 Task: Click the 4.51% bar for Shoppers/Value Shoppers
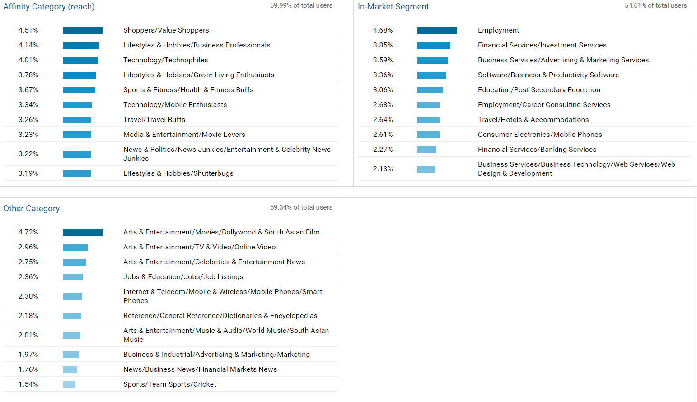(83, 30)
